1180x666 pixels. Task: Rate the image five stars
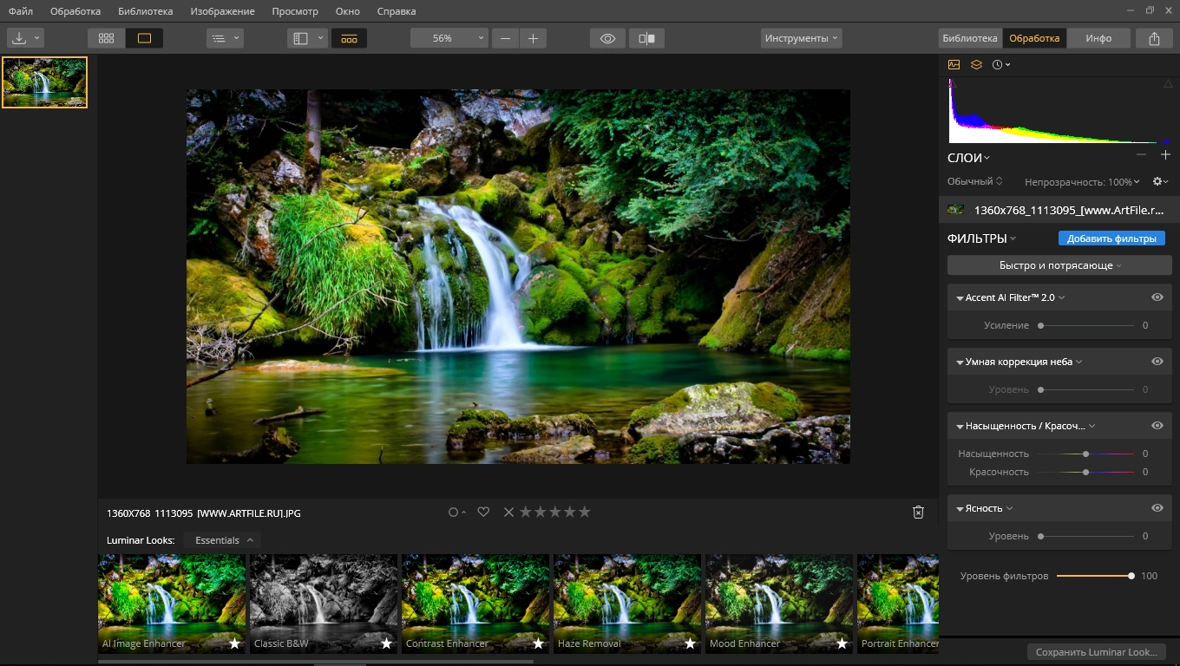585,513
